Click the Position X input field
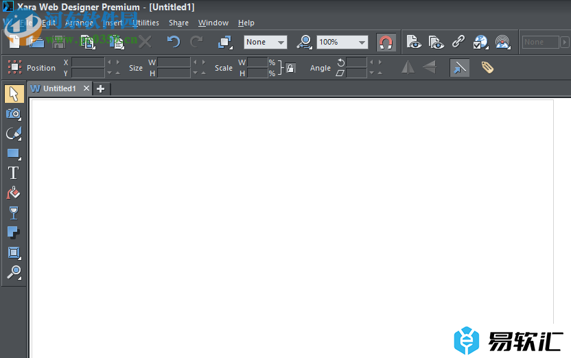This screenshot has height=358, width=571. pos(88,62)
